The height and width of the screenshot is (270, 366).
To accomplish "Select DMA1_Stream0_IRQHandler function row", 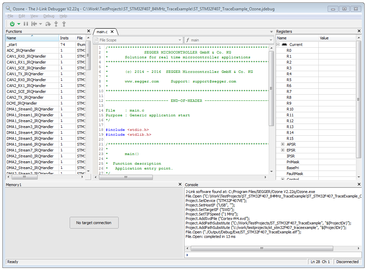I will pos(46,109).
